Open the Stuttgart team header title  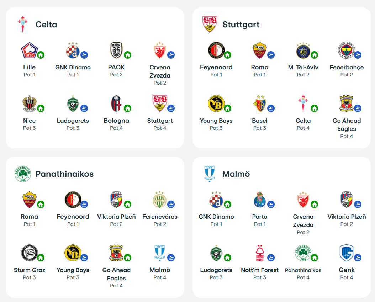point(241,25)
